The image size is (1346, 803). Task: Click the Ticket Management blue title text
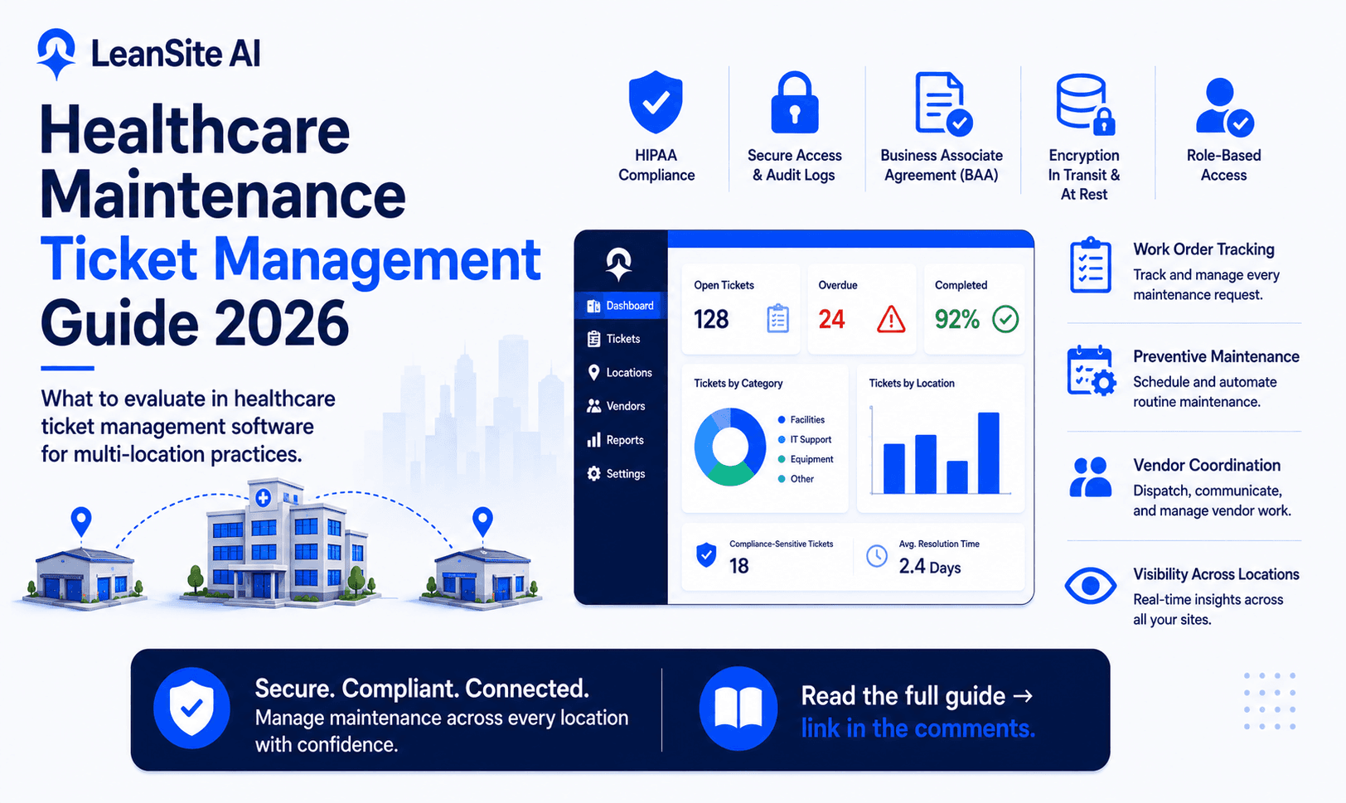[x=291, y=259]
